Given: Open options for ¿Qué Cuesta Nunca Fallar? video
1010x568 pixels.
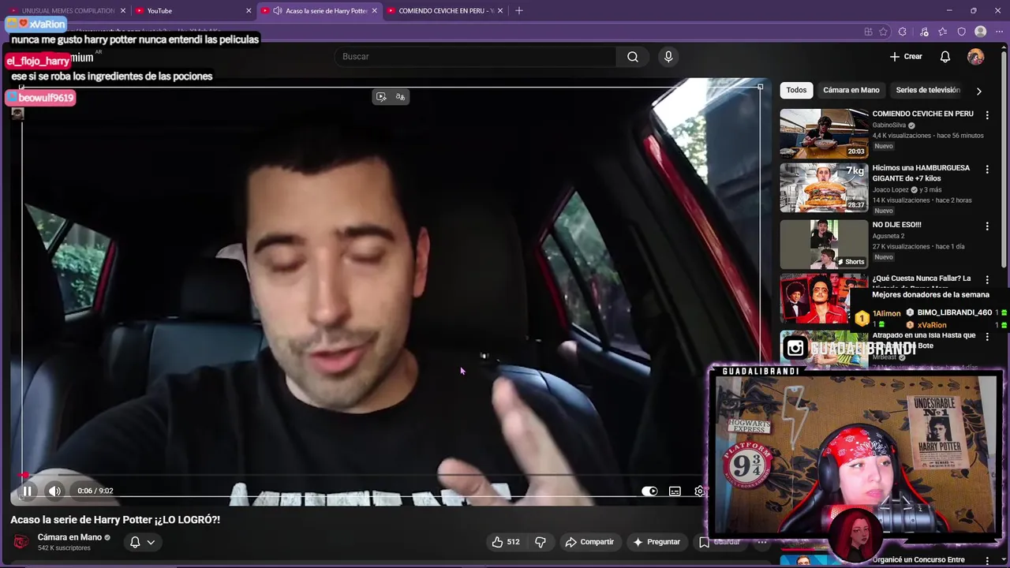Looking at the screenshot, I should pyautogui.click(x=987, y=280).
